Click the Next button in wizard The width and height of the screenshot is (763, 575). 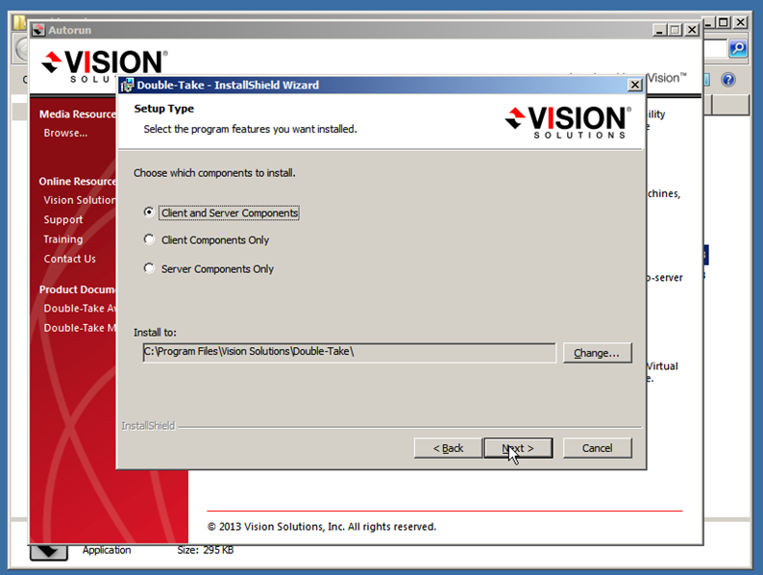click(518, 448)
